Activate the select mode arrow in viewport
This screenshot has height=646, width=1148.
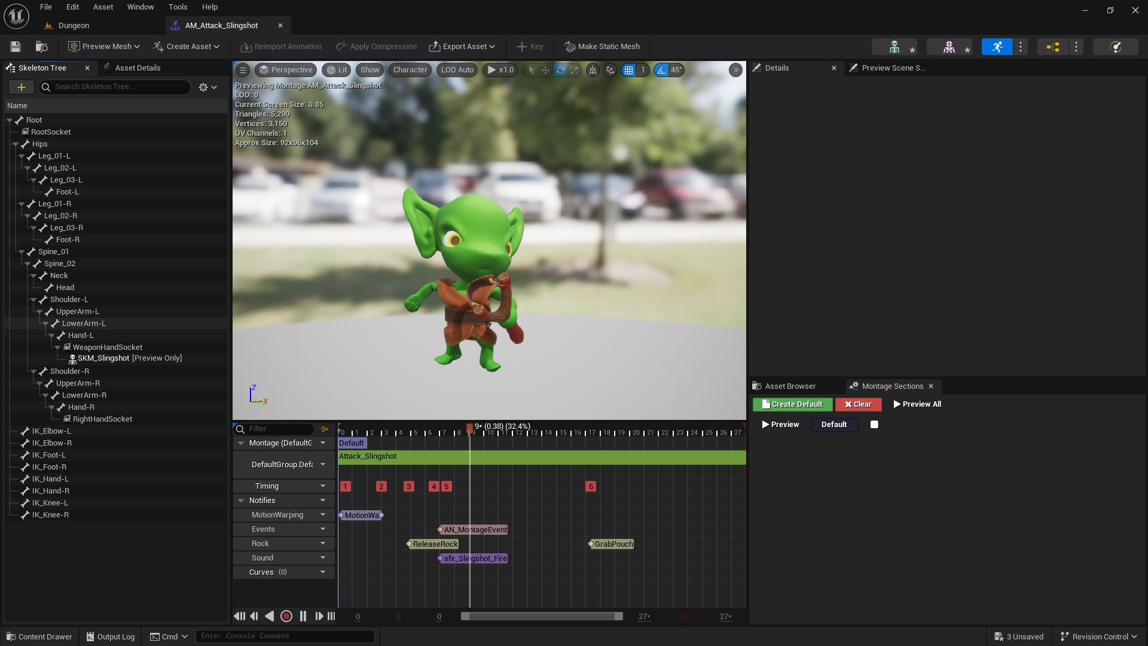click(x=531, y=70)
